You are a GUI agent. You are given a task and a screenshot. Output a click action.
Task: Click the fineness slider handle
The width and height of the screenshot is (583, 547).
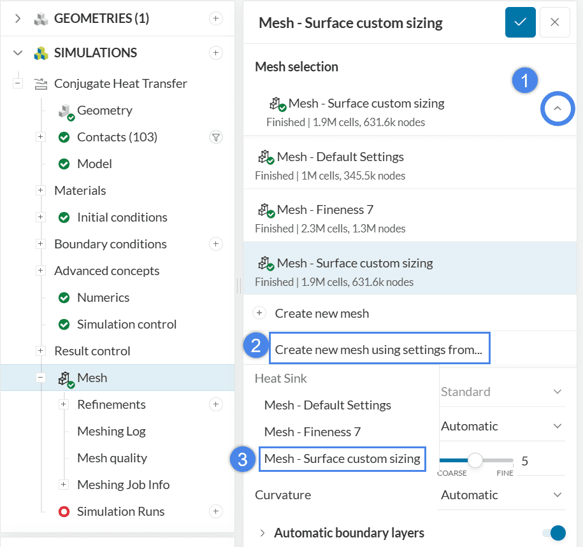click(x=475, y=460)
